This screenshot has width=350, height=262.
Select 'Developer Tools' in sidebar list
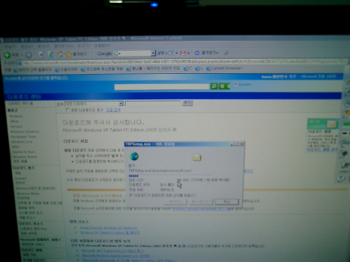click(24, 136)
